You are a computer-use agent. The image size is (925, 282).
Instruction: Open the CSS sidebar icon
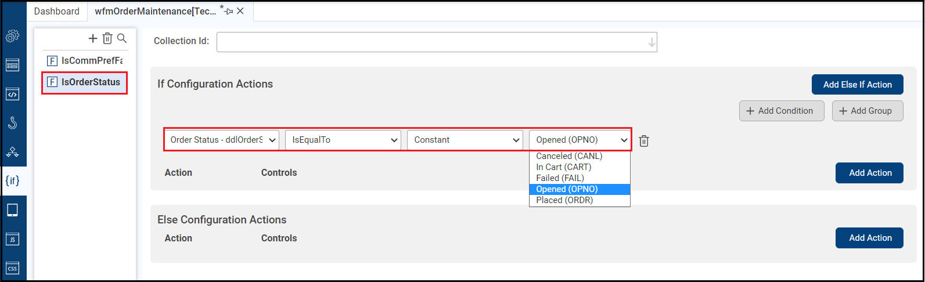[x=12, y=268]
